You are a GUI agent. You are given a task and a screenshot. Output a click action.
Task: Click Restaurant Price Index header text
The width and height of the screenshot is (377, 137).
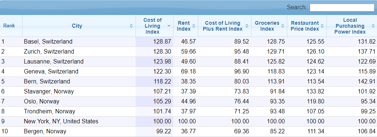click(x=305, y=26)
